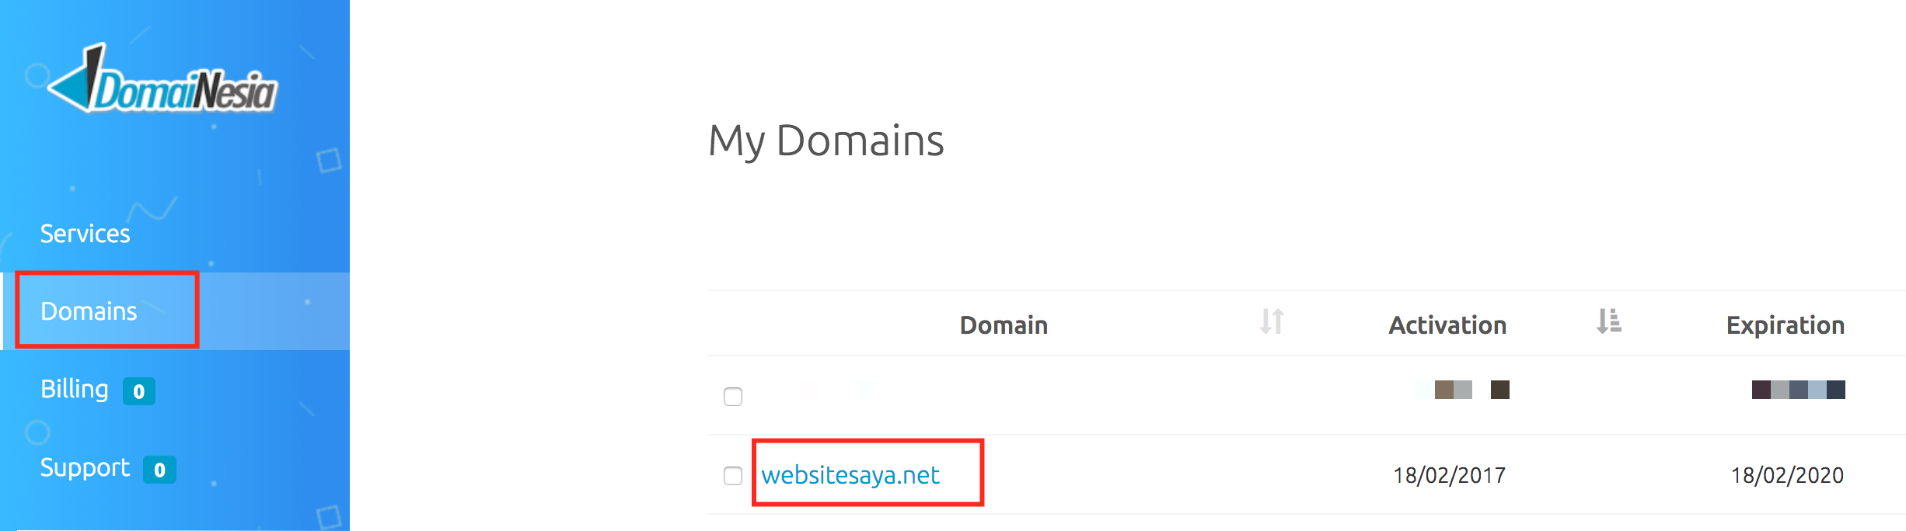The image size is (1906, 531).
Task: Tick the checkbox beside websitesaya.net
Action: pos(733,476)
